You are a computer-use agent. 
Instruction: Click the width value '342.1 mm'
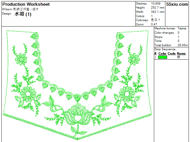tap(158, 12)
